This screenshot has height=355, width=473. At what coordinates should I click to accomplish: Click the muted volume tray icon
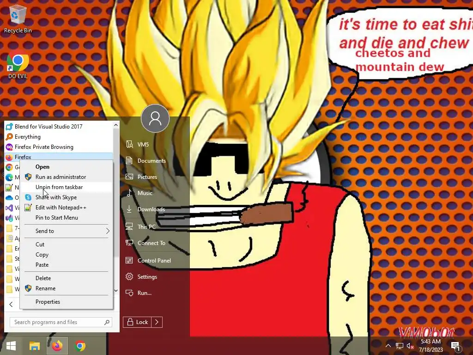click(410, 346)
